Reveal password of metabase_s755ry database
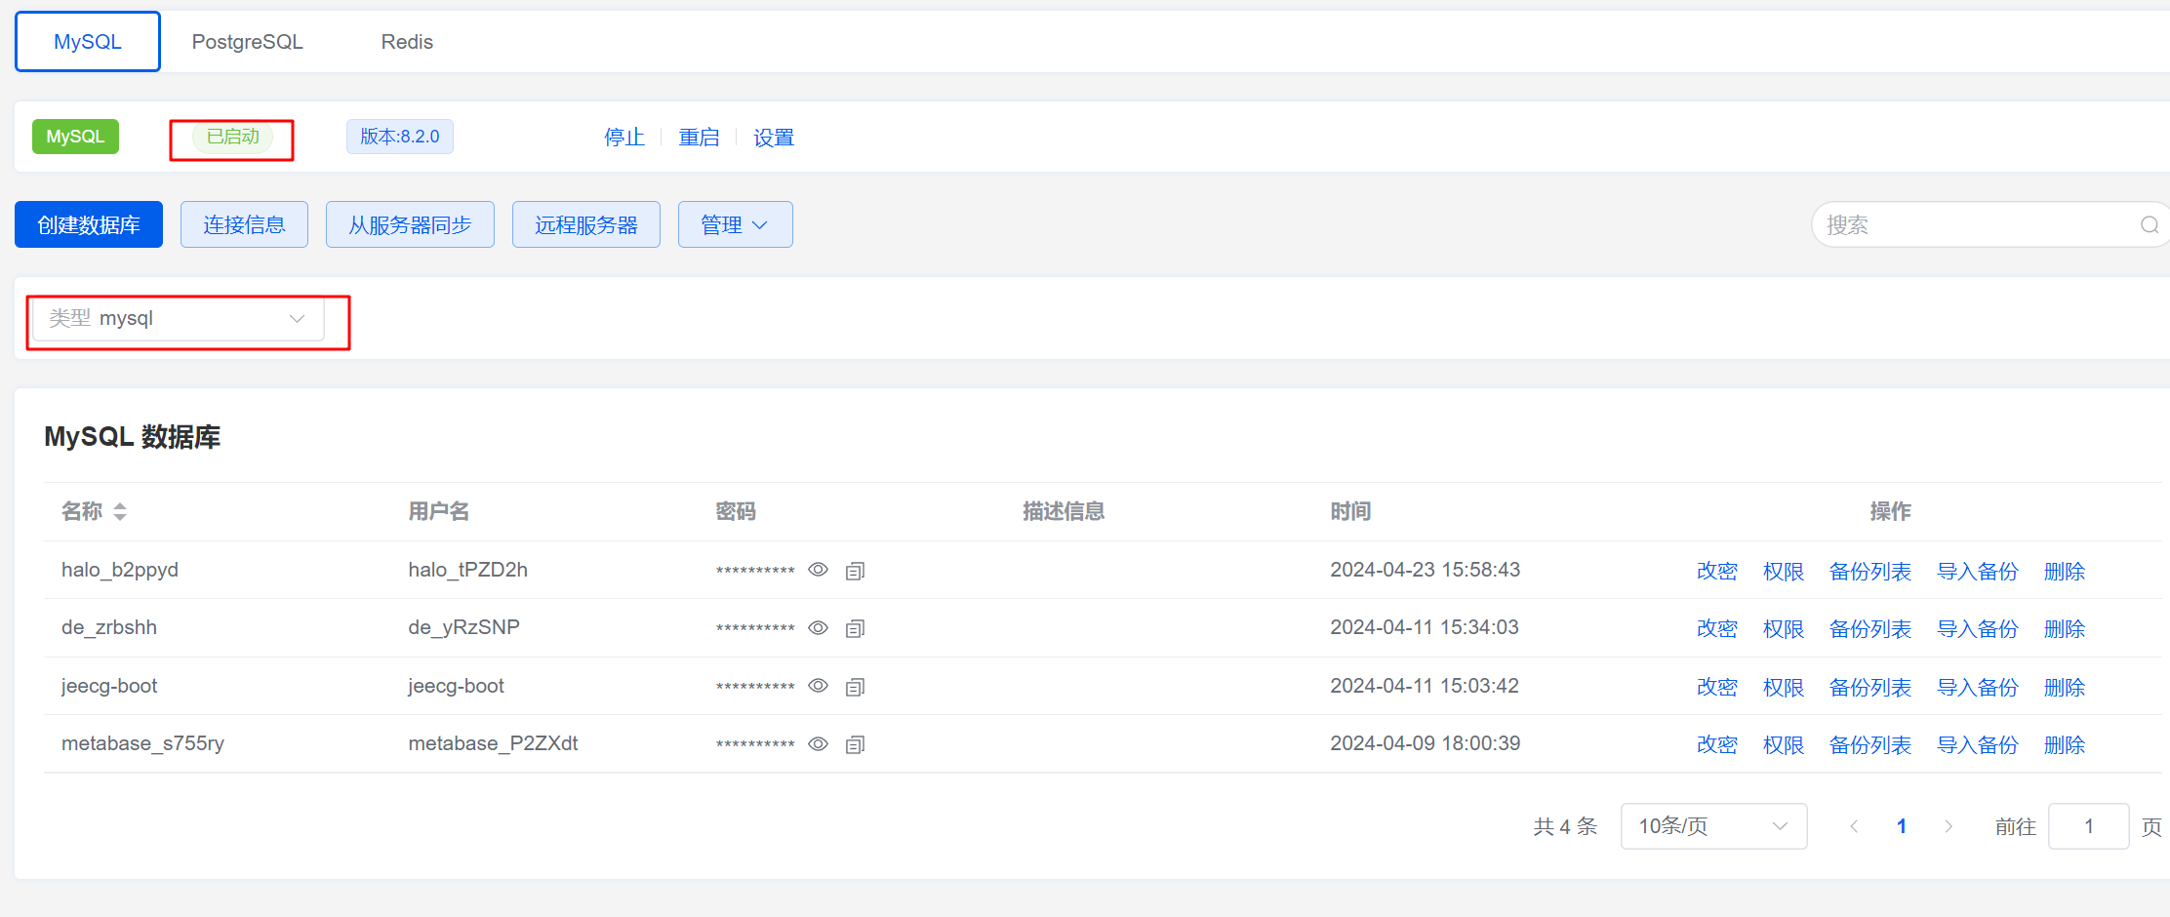The width and height of the screenshot is (2170, 917). point(818,743)
